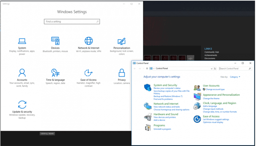Viewport: 256px width, 146px height.
Task: Open Review your computer's status
Action: (x=167, y=88)
